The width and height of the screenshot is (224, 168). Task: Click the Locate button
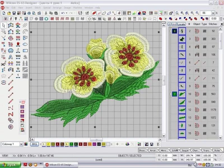click(x=181, y=24)
